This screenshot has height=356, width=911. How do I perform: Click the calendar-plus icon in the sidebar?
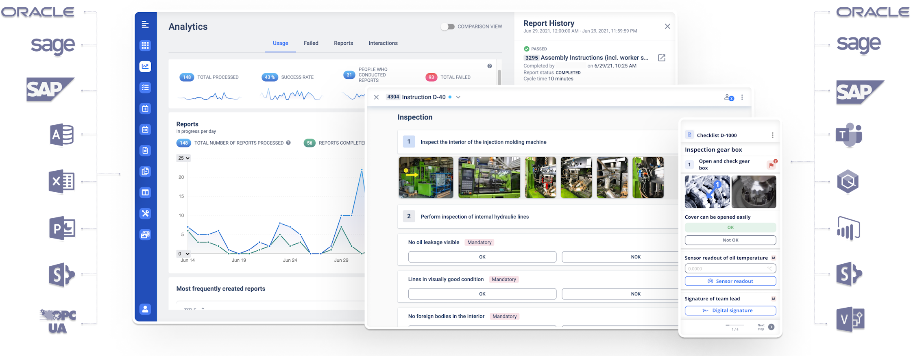145,109
